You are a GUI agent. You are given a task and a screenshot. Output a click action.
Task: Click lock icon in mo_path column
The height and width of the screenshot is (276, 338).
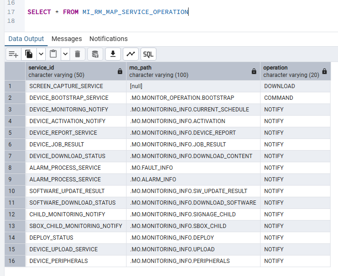coord(254,71)
